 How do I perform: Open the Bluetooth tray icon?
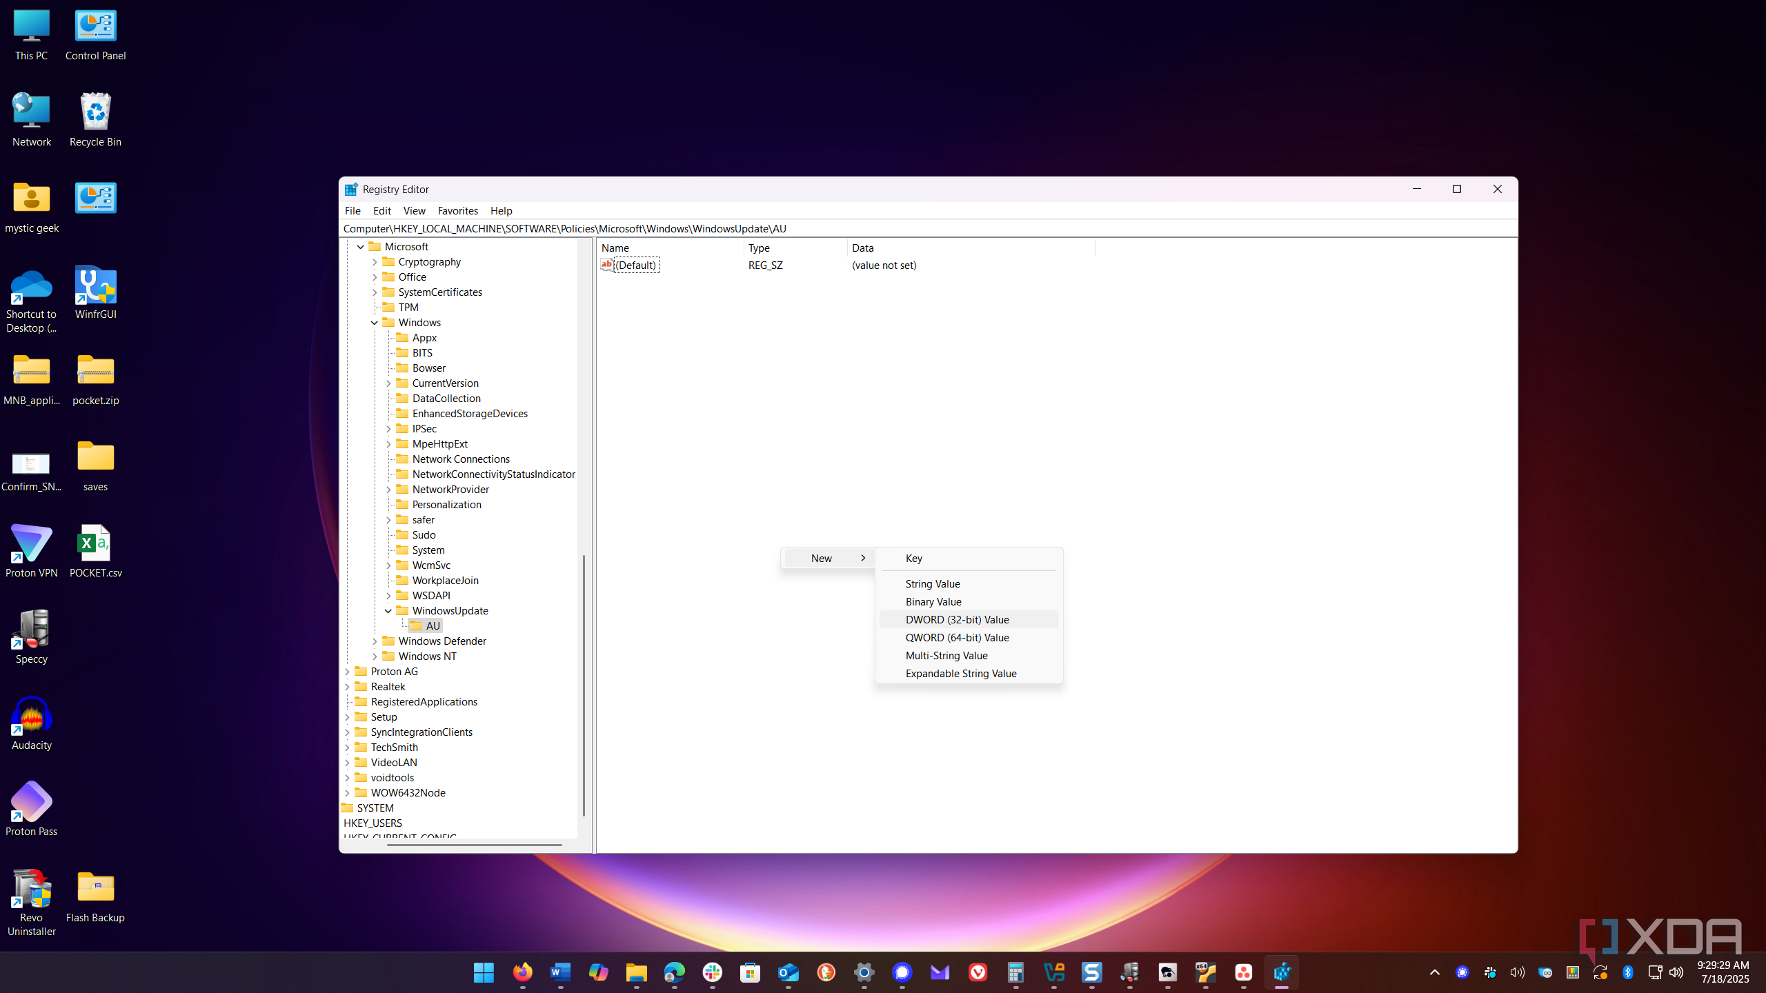[x=1628, y=972]
